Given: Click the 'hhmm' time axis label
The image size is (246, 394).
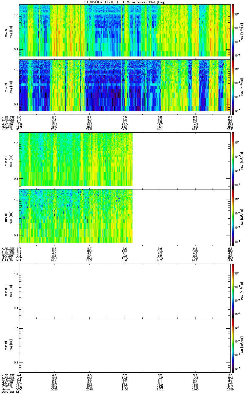Looking at the screenshot, I should (x=6, y=389).
